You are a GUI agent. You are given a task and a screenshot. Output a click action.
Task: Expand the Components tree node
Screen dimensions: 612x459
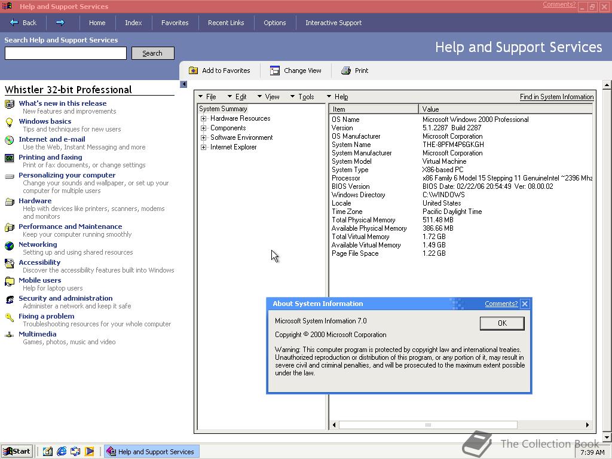pyautogui.click(x=203, y=128)
